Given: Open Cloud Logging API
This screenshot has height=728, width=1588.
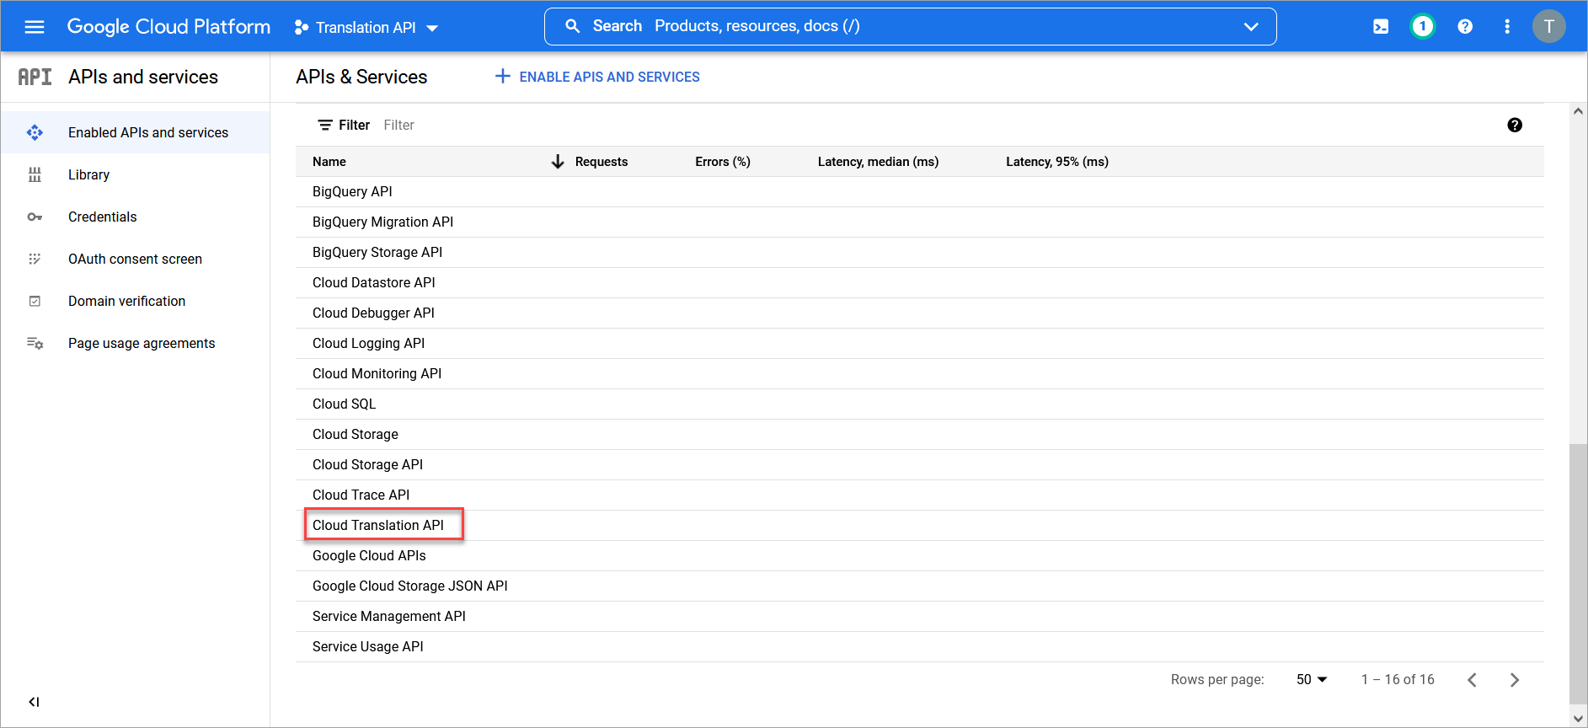Looking at the screenshot, I should [369, 343].
